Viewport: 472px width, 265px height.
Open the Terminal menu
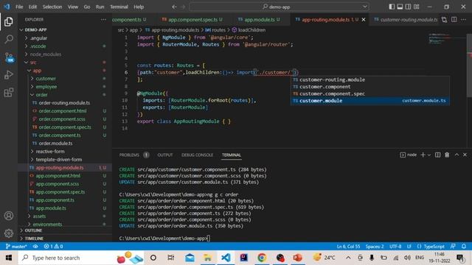pos(119,7)
